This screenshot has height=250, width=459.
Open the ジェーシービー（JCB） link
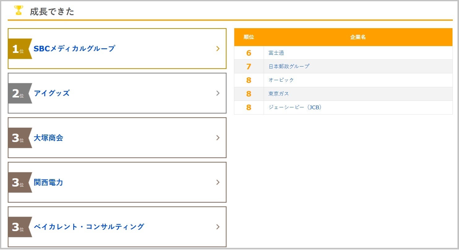click(x=295, y=107)
